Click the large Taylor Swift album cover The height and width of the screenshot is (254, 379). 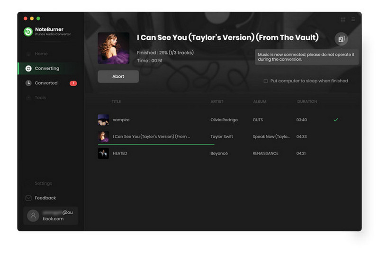point(113,48)
